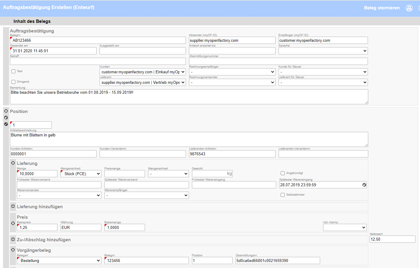The image size is (420, 268).
Task: Click the Gewicht kg field
Action: (212, 174)
